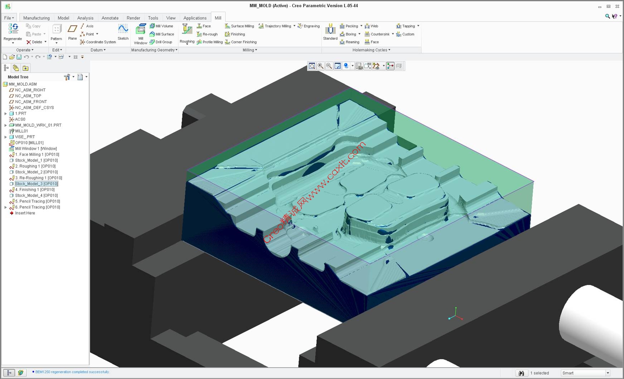Click the Countersink button
Image resolution: width=624 pixels, height=379 pixels.
click(377, 34)
